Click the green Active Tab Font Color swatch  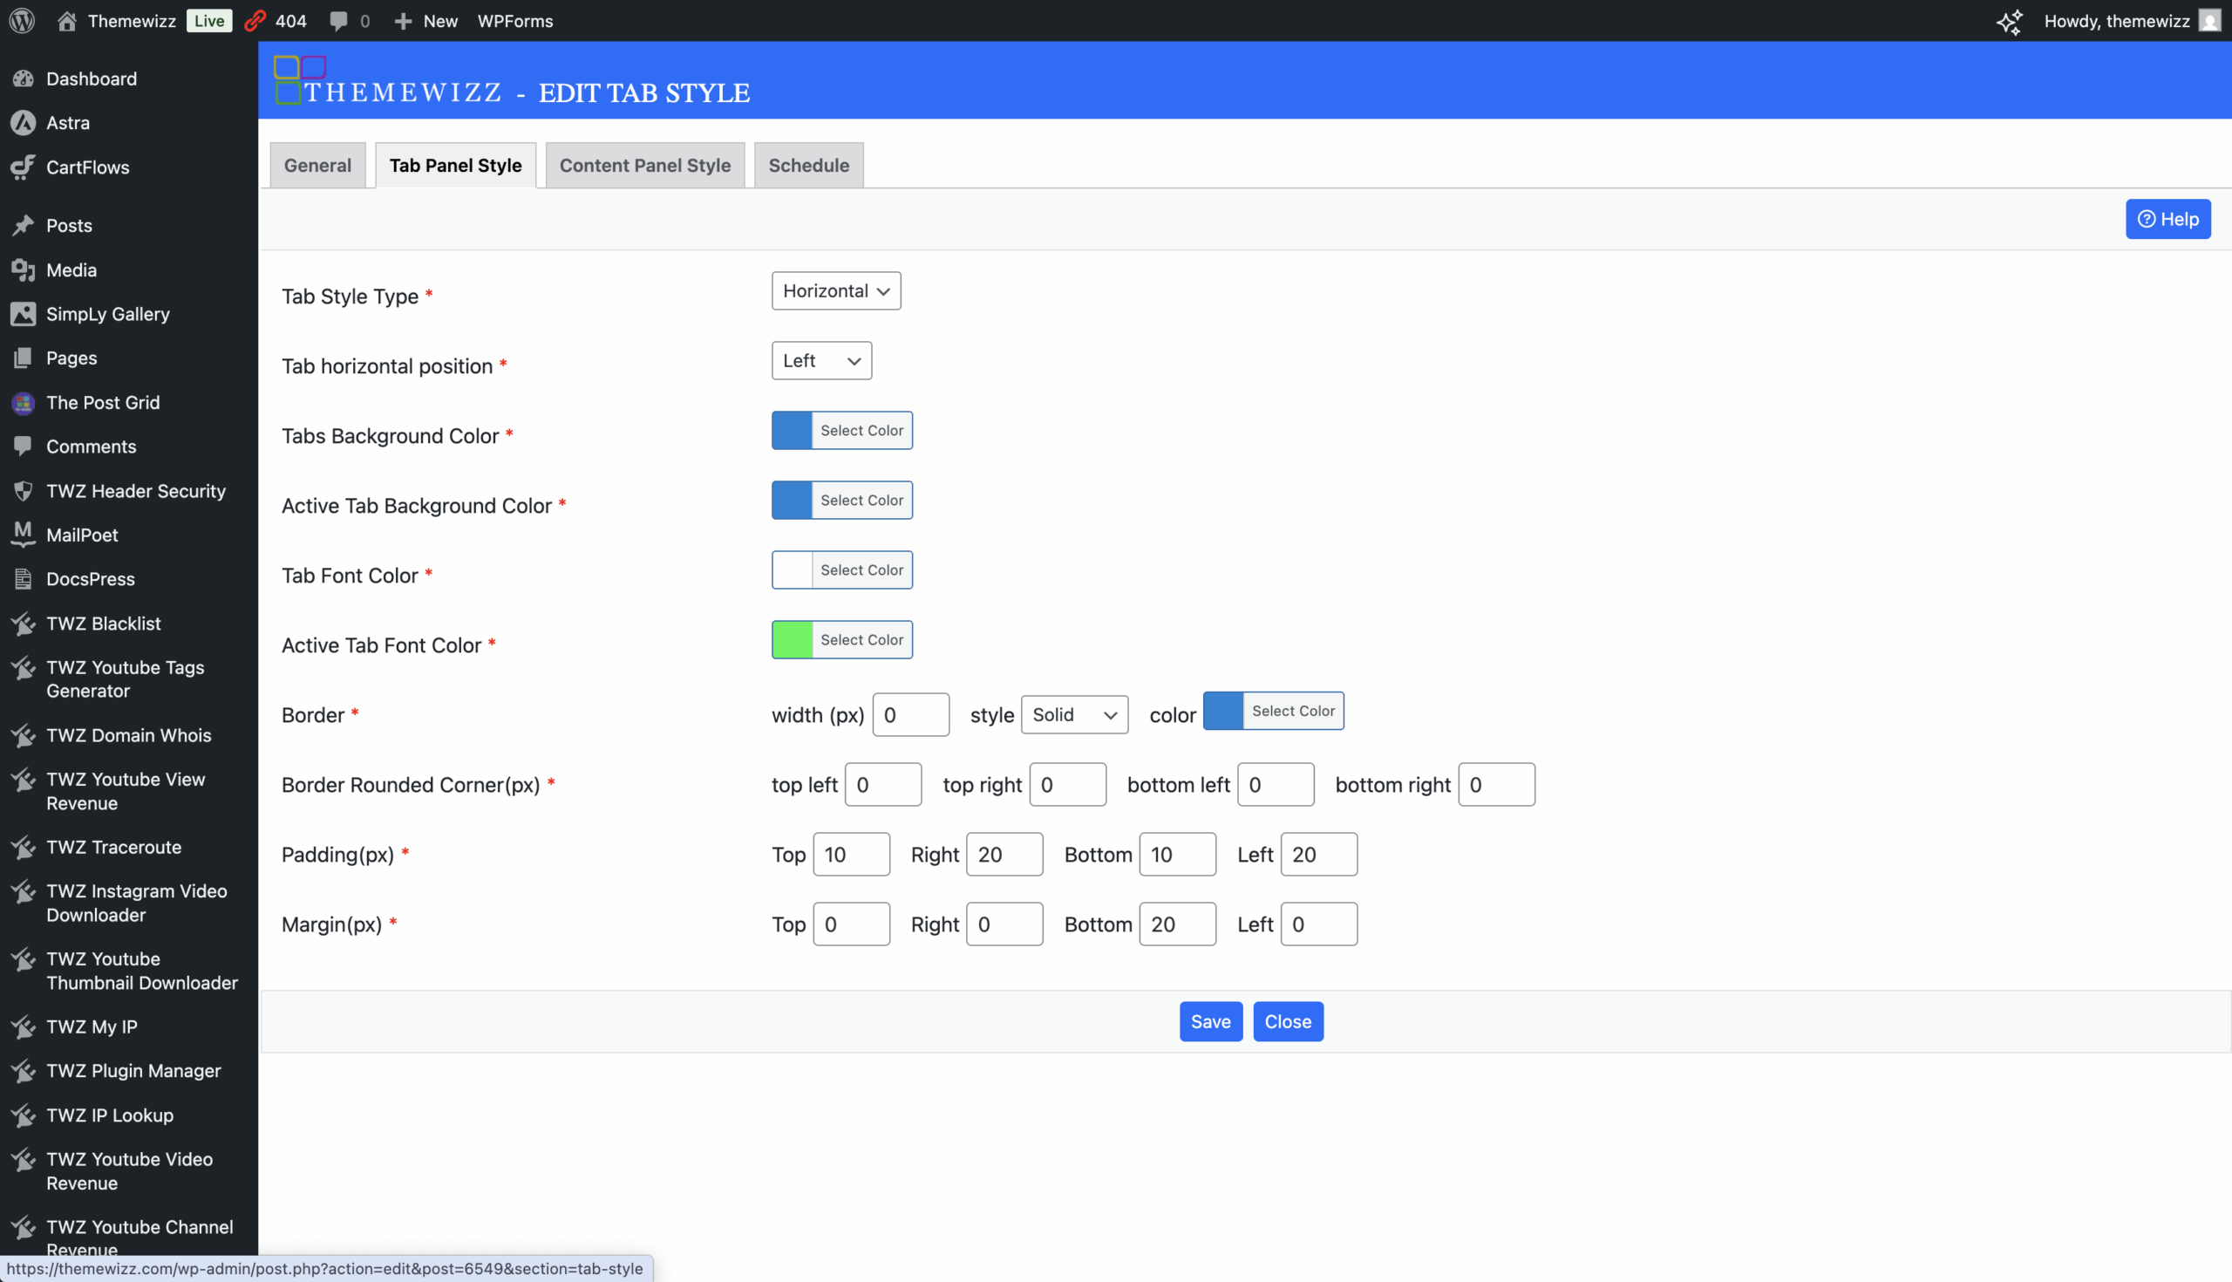click(792, 639)
